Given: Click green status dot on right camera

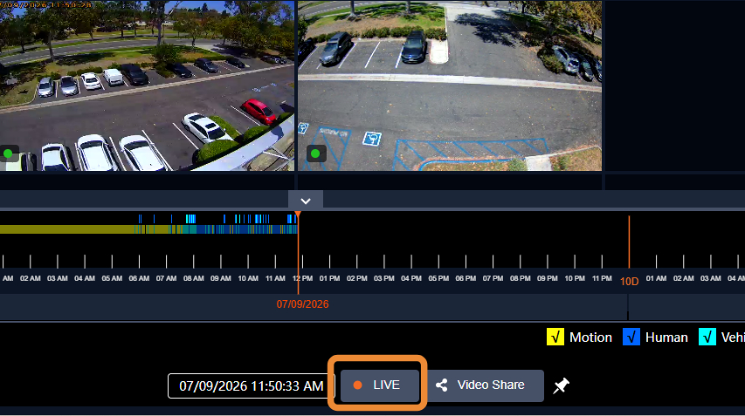Looking at the screenshot, I should (x=315, y=153).
